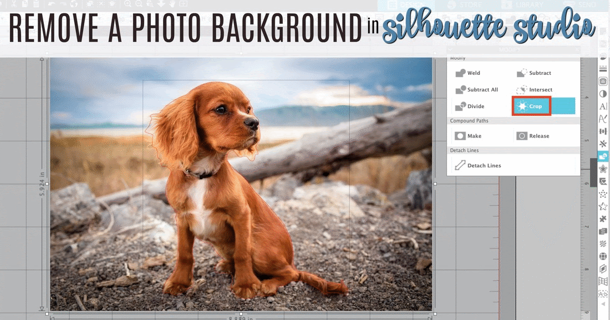
Task: Click the bottom-right selection handle of photo
Action: click(435, 314)
